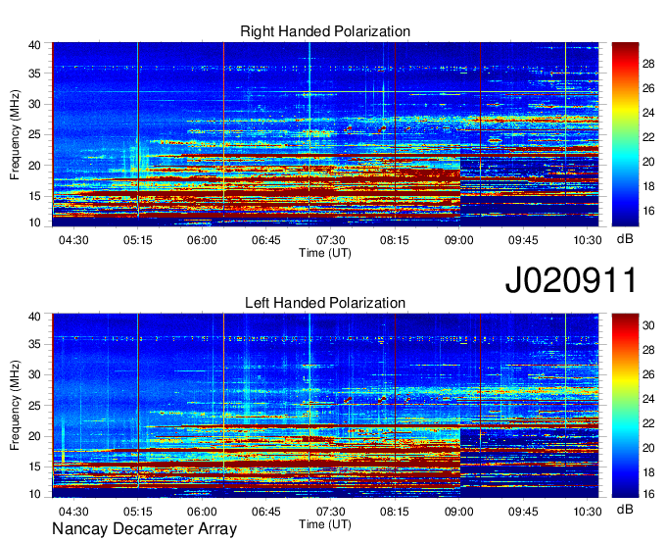Screen dimensions: 666x541
Task: Select the 28 value on the Left Handed colorbar
Action: (x=648, y=350)
